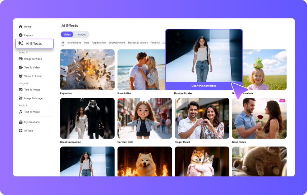
Task: Open Text To Video in sidebar
Action: [32, 67]
